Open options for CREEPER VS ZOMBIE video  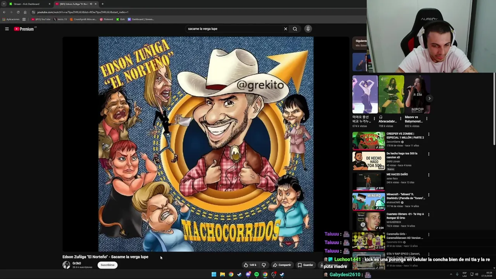click(x=429, y=134)
